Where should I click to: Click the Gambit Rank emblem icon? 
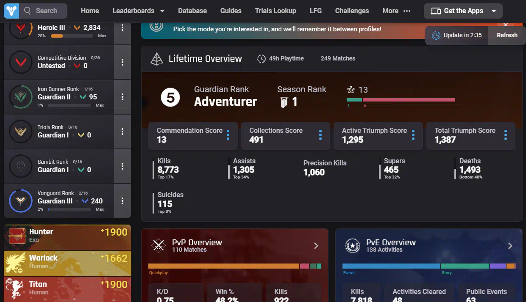coord(21,166)
